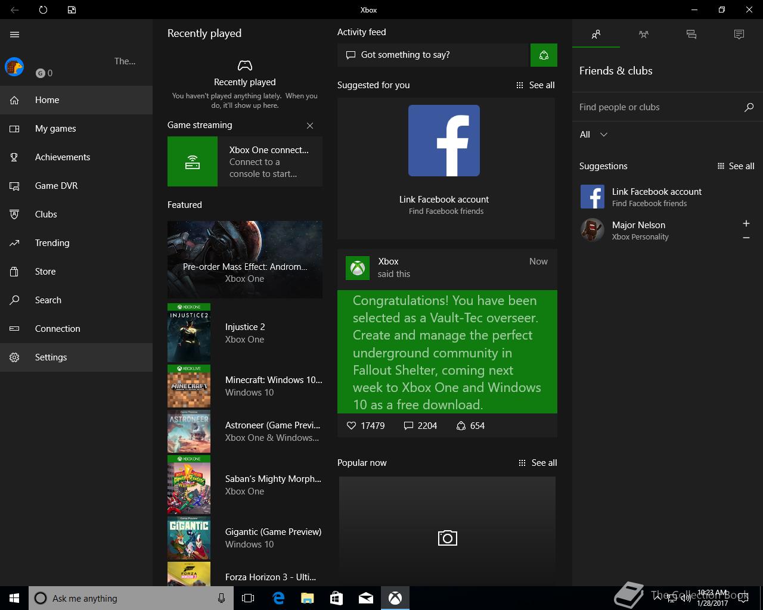This screenshot has width=763, height=610.
Task: Click See all for Suggested for you
Action: tap(535, 85)
